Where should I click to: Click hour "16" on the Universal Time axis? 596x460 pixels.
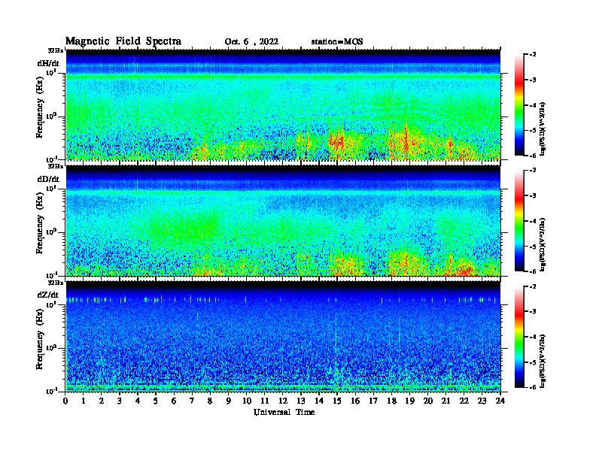(x=355, y=401)
